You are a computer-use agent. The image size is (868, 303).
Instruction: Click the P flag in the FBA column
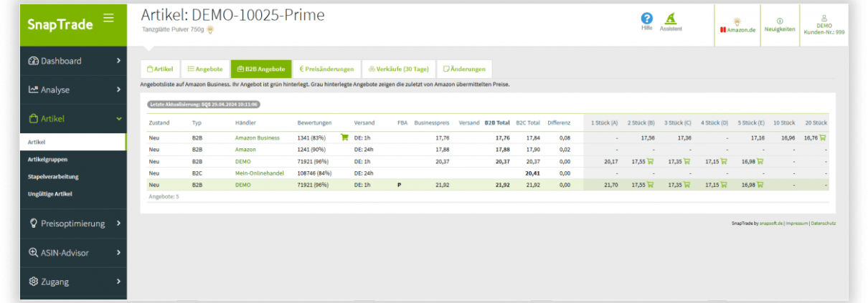pos(400,184)
